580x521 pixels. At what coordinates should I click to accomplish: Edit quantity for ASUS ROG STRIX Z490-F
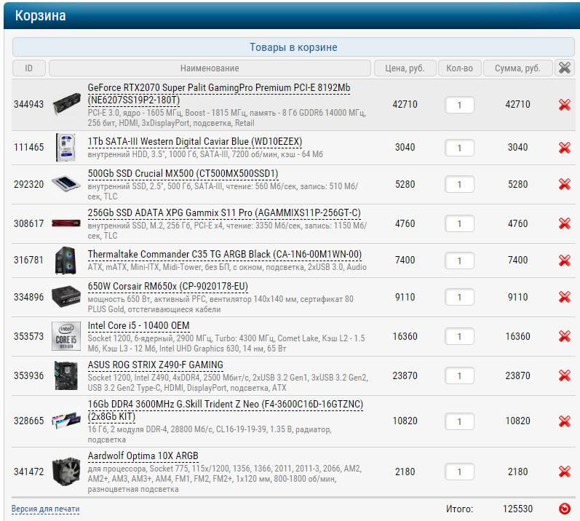tap(459, 376)
